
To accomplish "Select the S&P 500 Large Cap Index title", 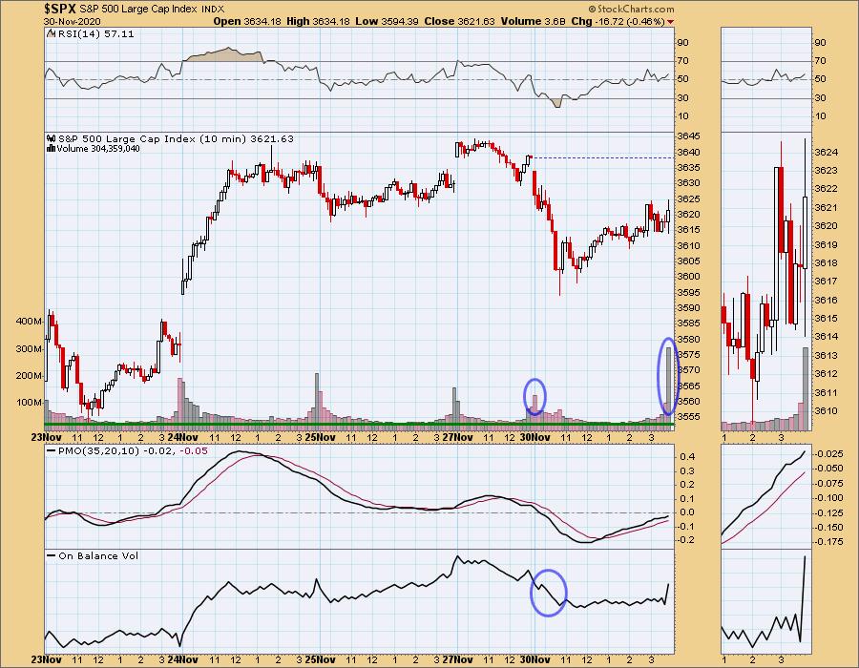I will (x=138, y=10).
